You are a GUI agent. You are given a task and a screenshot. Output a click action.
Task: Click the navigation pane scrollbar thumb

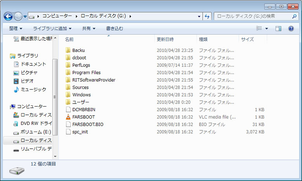point(55,97)
